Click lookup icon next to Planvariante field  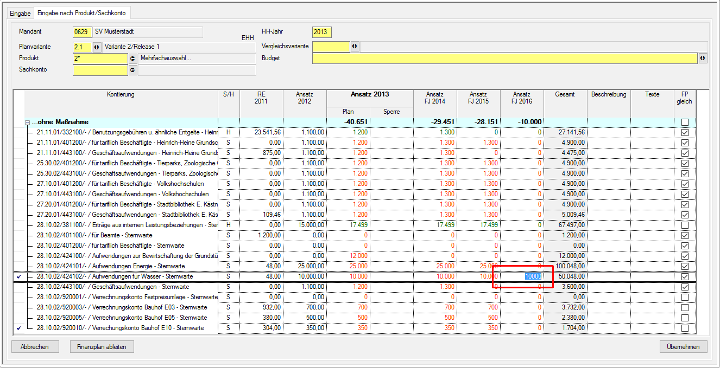98,47
